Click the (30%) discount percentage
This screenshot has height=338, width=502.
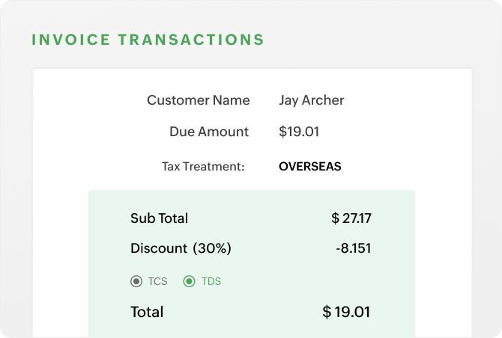tap(212, 248)
